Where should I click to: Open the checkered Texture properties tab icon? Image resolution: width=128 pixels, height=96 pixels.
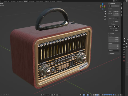click(124, 61)
